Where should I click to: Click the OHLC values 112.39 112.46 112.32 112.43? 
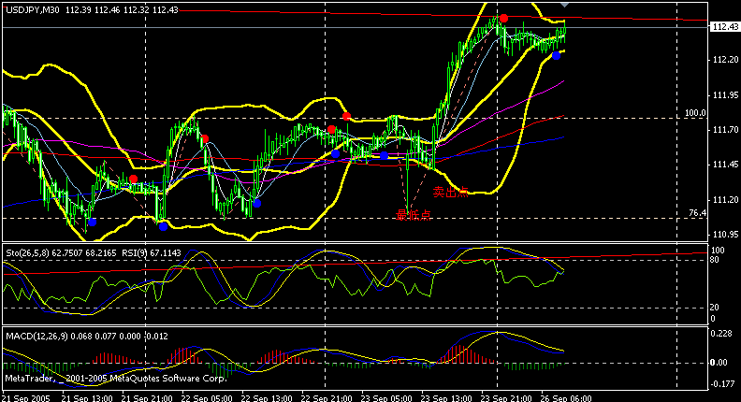pyautogui.click(x=122, y=10)
